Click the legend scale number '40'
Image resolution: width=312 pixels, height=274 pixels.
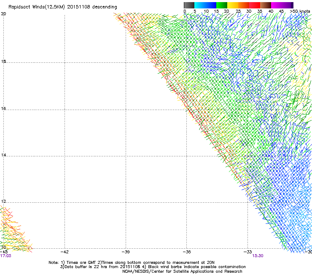tap(271, 11)
